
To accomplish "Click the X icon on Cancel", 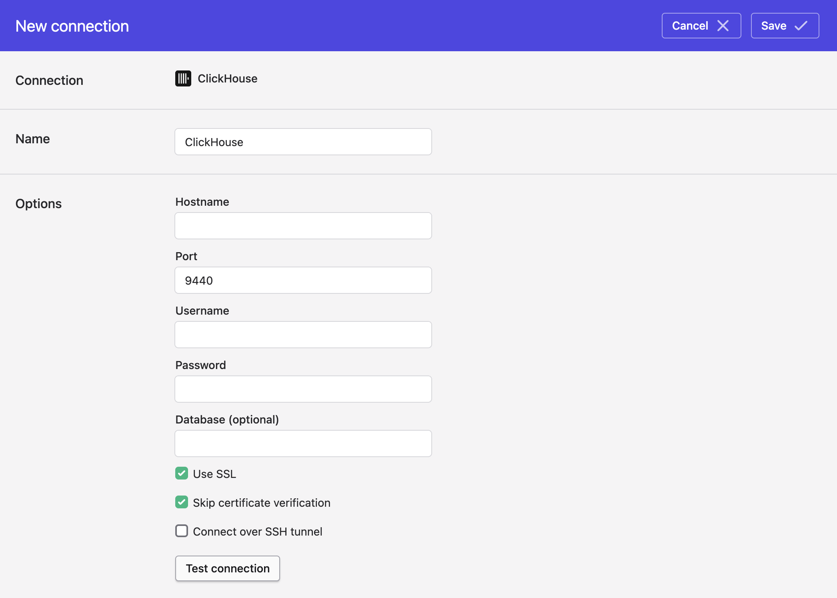I will pos(723,26).
